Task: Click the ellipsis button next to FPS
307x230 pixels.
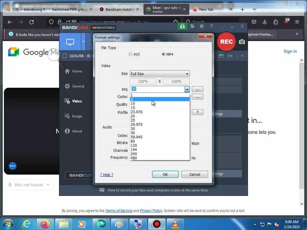Action: (197, 89)
